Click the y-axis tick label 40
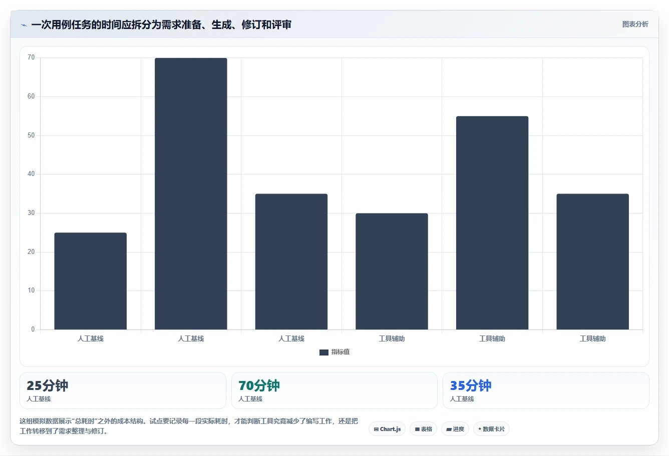669x456 pixels. (x=31, y=174)
